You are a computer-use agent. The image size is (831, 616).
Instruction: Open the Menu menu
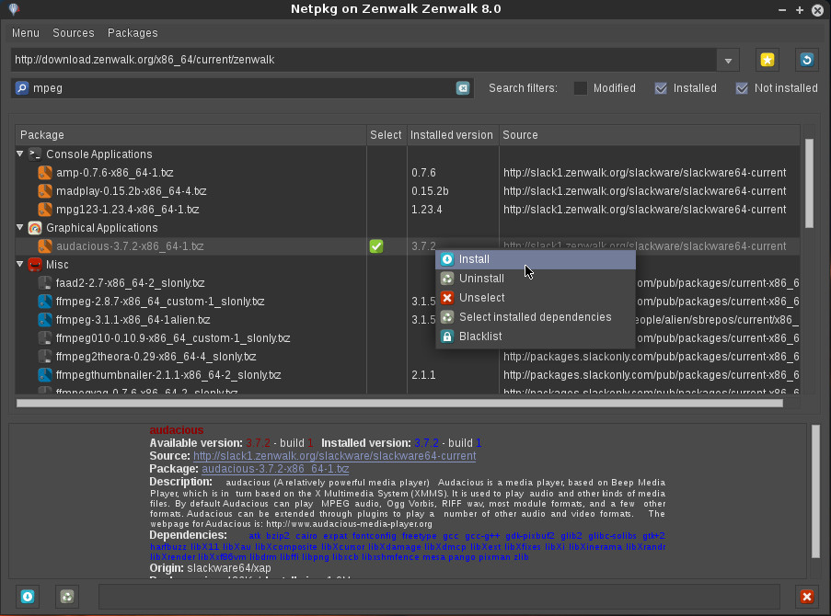coord(26,33)
